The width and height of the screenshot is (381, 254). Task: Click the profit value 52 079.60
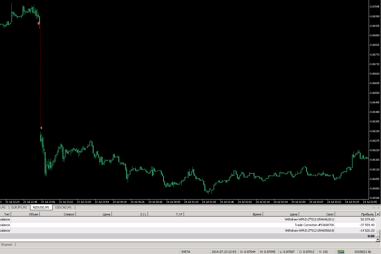click(x=367, y=219)
